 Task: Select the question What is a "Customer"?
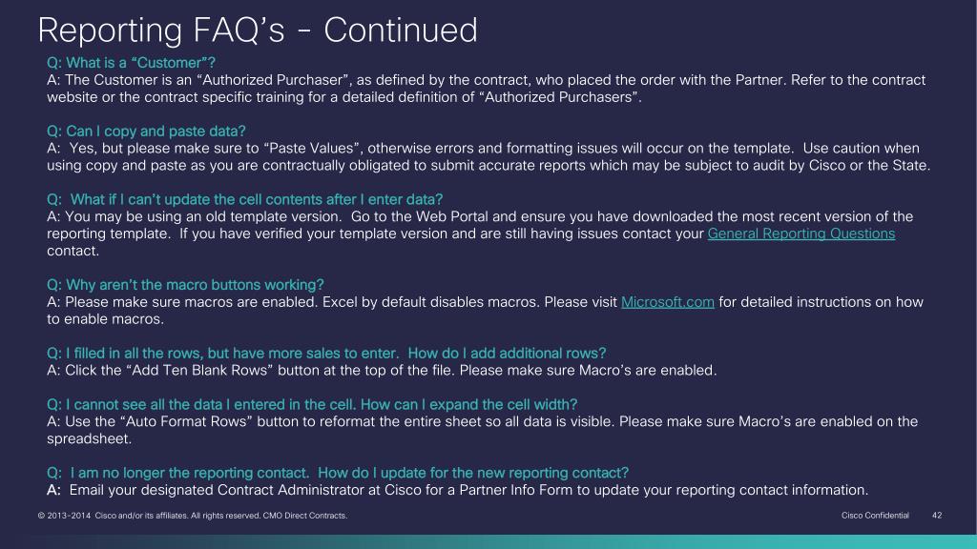coord(131,63)
